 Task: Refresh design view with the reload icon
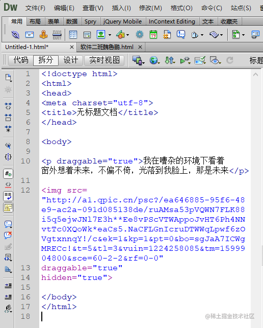[x=230, y=60]
